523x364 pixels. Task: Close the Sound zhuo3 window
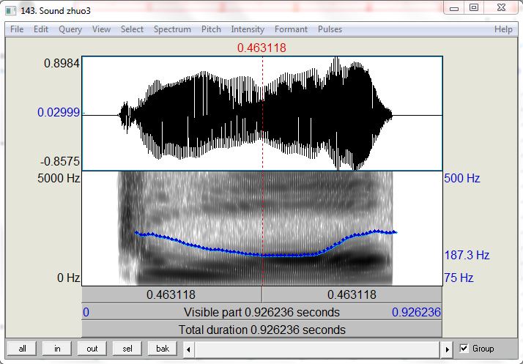pyautogui.click(x=501, y=8)
